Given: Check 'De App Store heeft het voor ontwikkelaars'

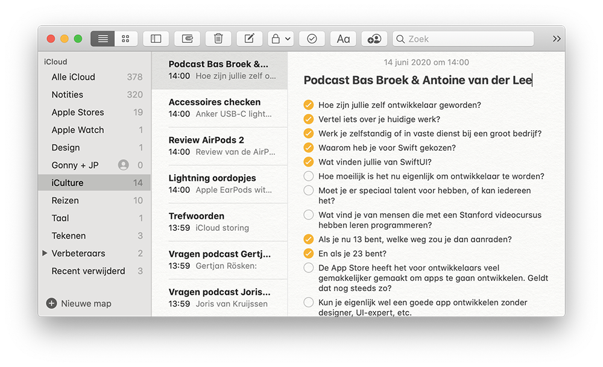Looking at the screenshot, I should [x=308, y=268].
